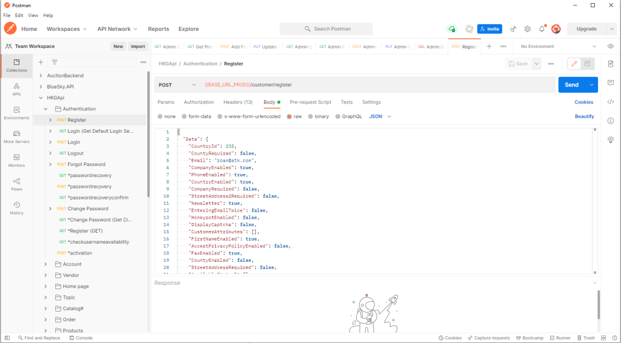Open the settings gear icon
Screen dimensions: 621x343
[x=527, y=29]
